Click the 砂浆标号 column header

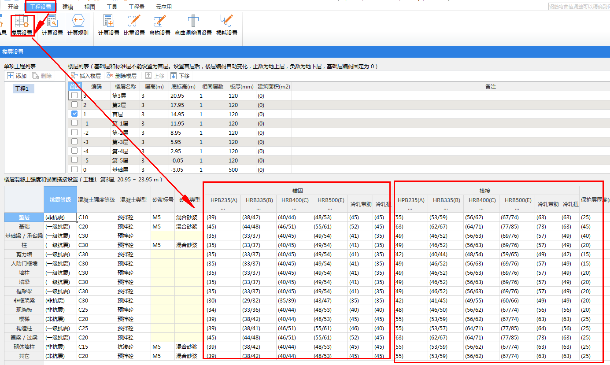coord(163,199)
